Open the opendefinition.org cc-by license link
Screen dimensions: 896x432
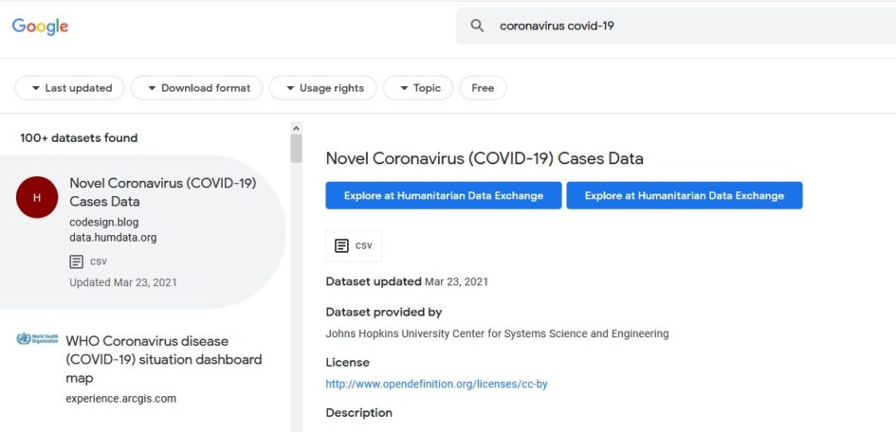pos(436,384)
